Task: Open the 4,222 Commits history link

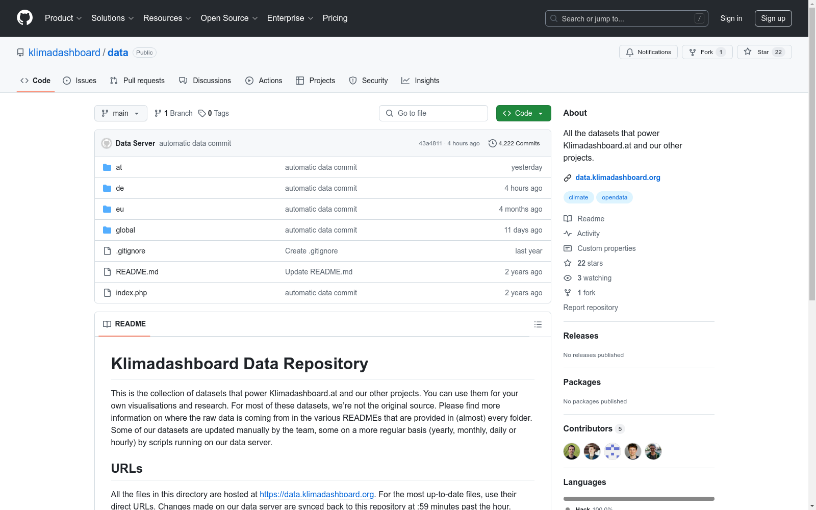Action: (x=514, y=143)
